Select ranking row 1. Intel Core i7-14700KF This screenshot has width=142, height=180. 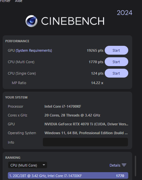pyautogui.click(x=68, y=176)
